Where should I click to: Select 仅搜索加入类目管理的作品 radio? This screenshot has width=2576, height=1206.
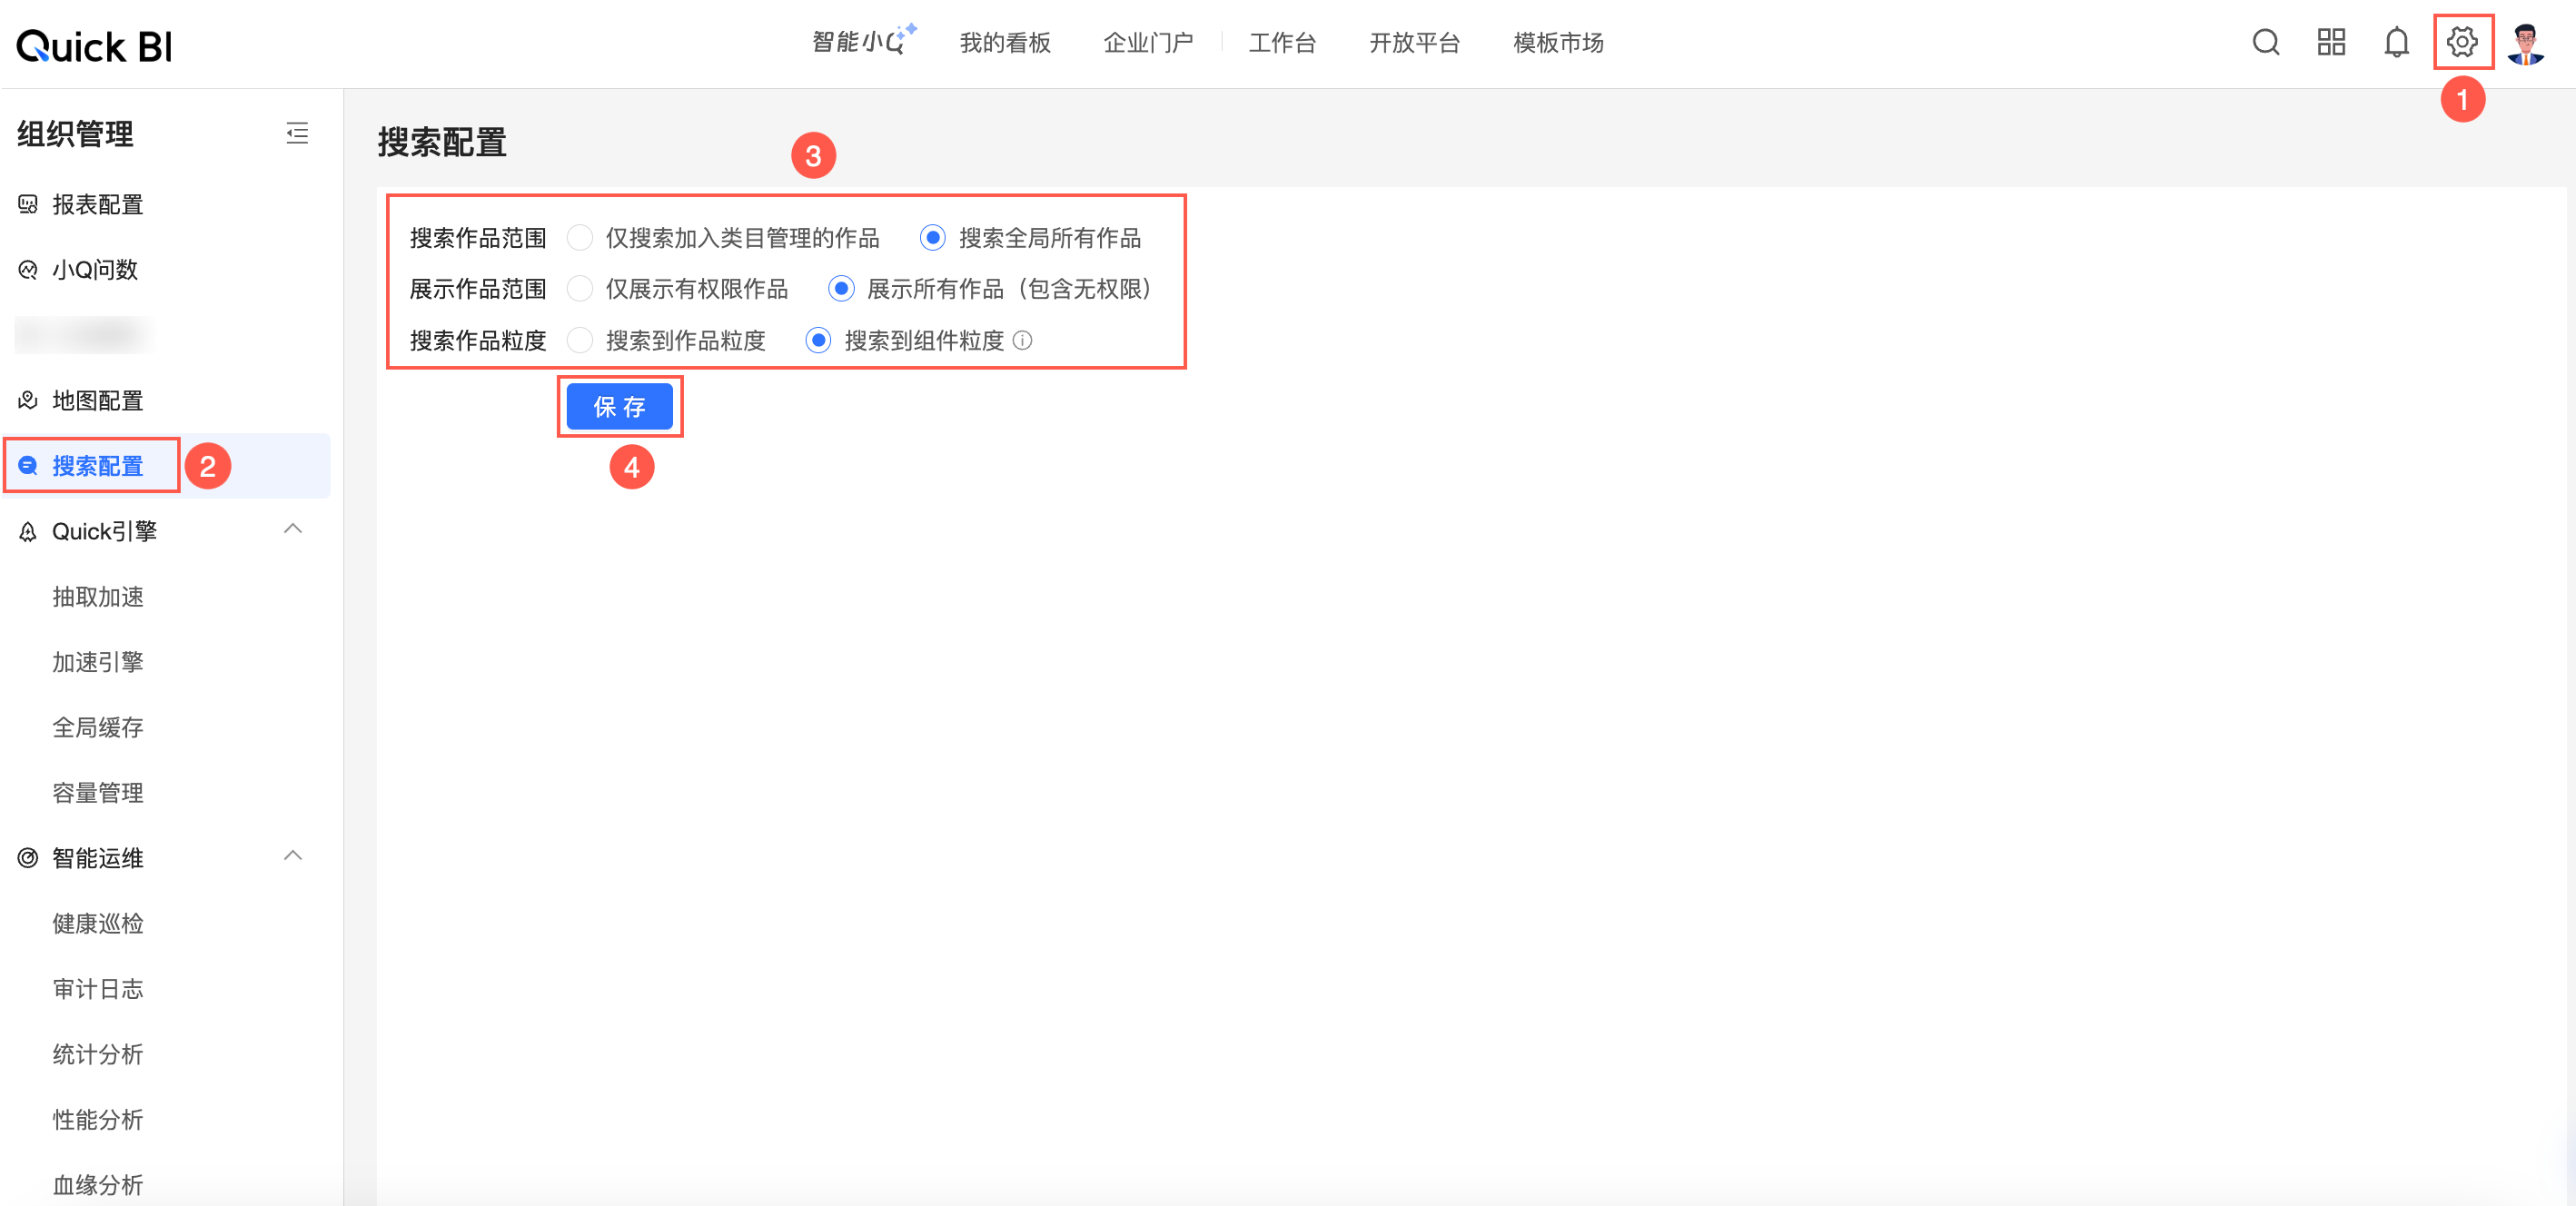pyautogui.click(x=580, y=238)
